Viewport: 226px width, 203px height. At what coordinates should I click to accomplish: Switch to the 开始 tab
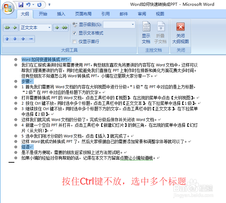(43, 14)
